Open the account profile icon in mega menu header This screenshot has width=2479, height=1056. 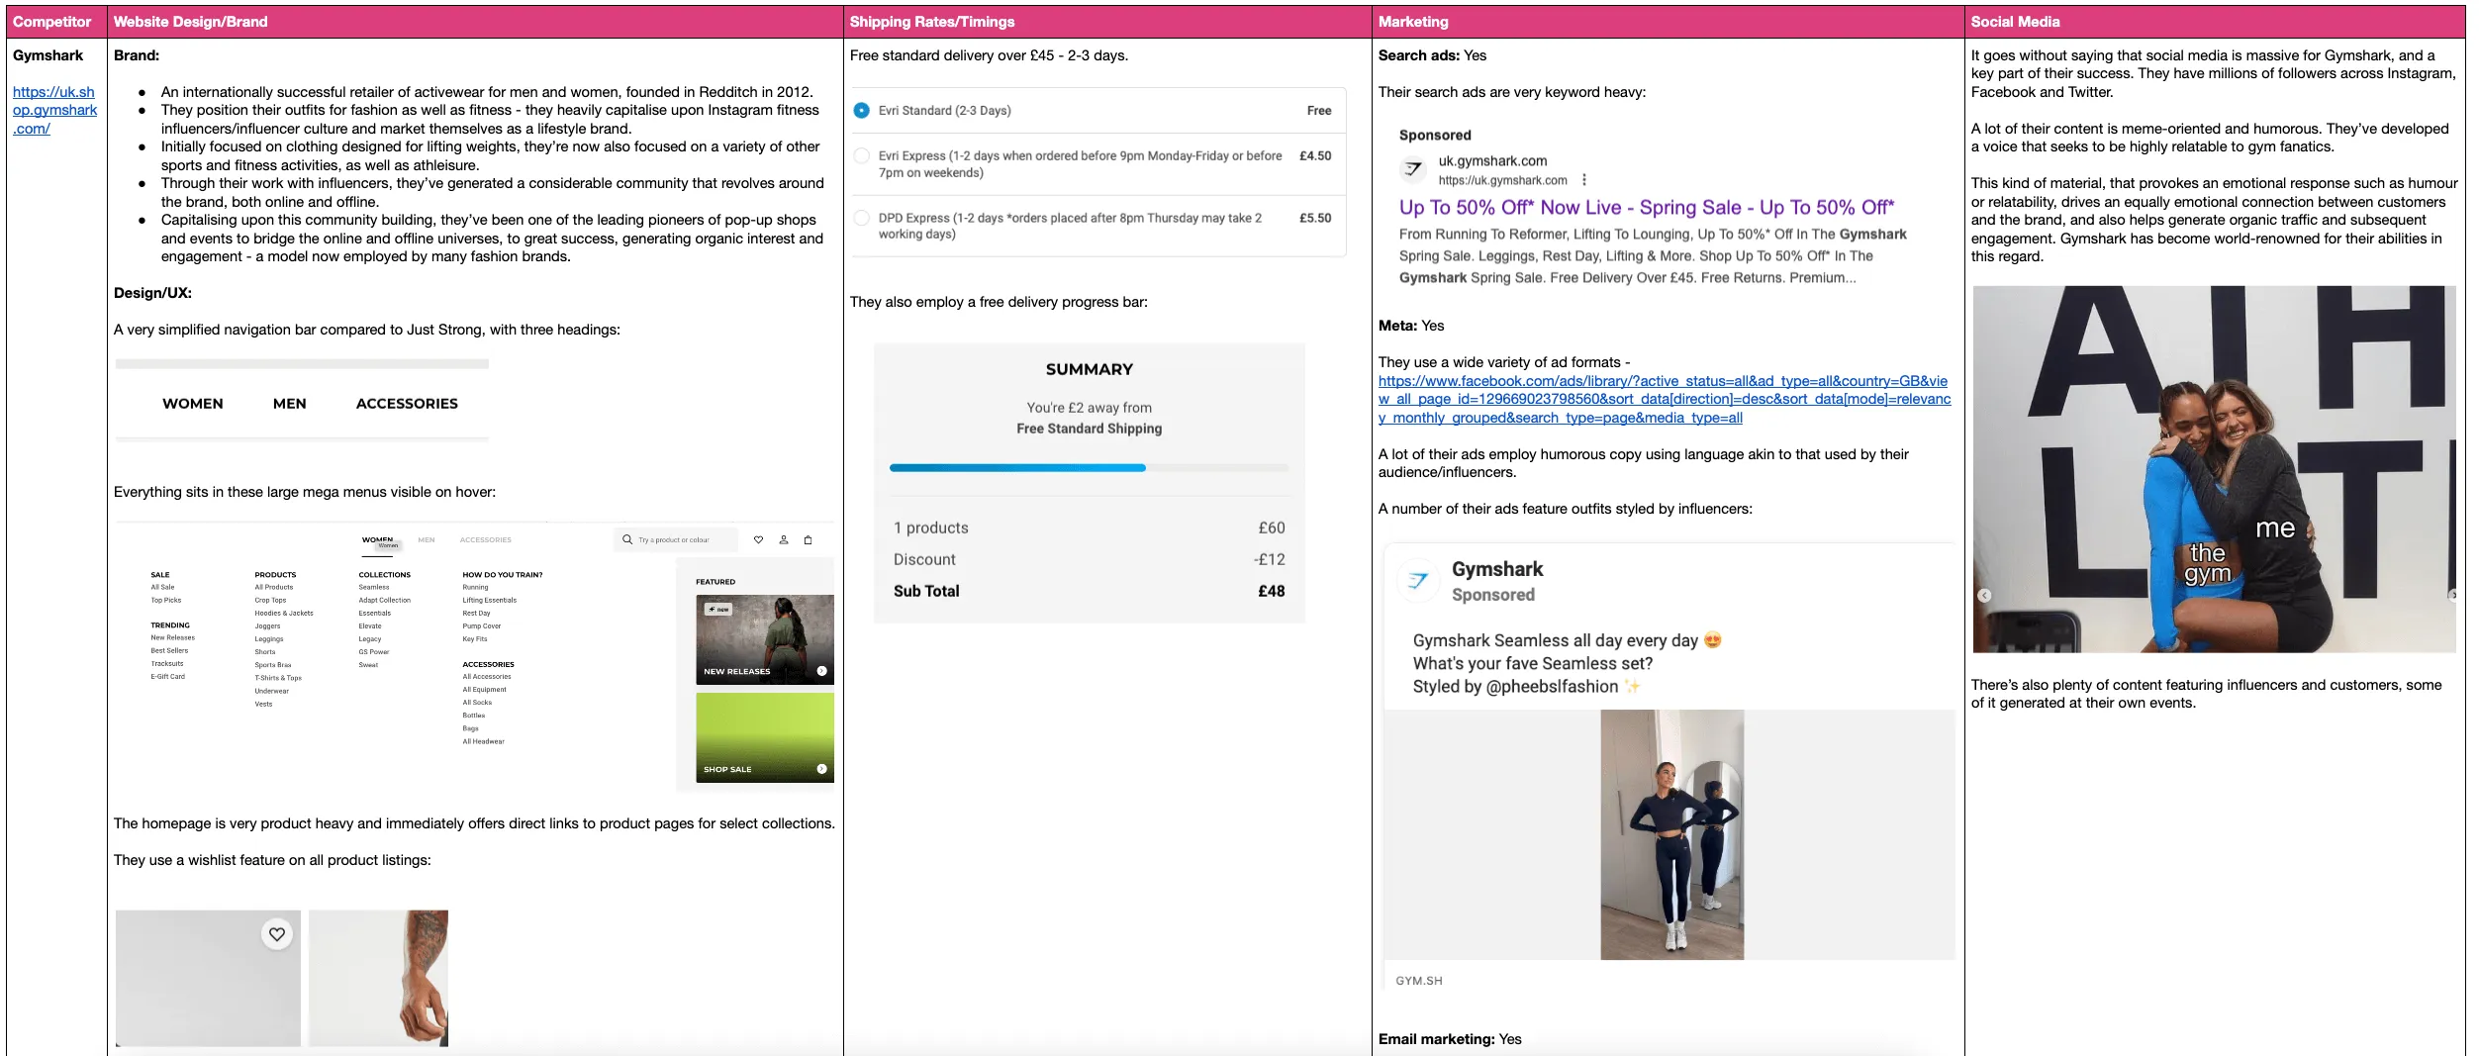coord(783,539)
